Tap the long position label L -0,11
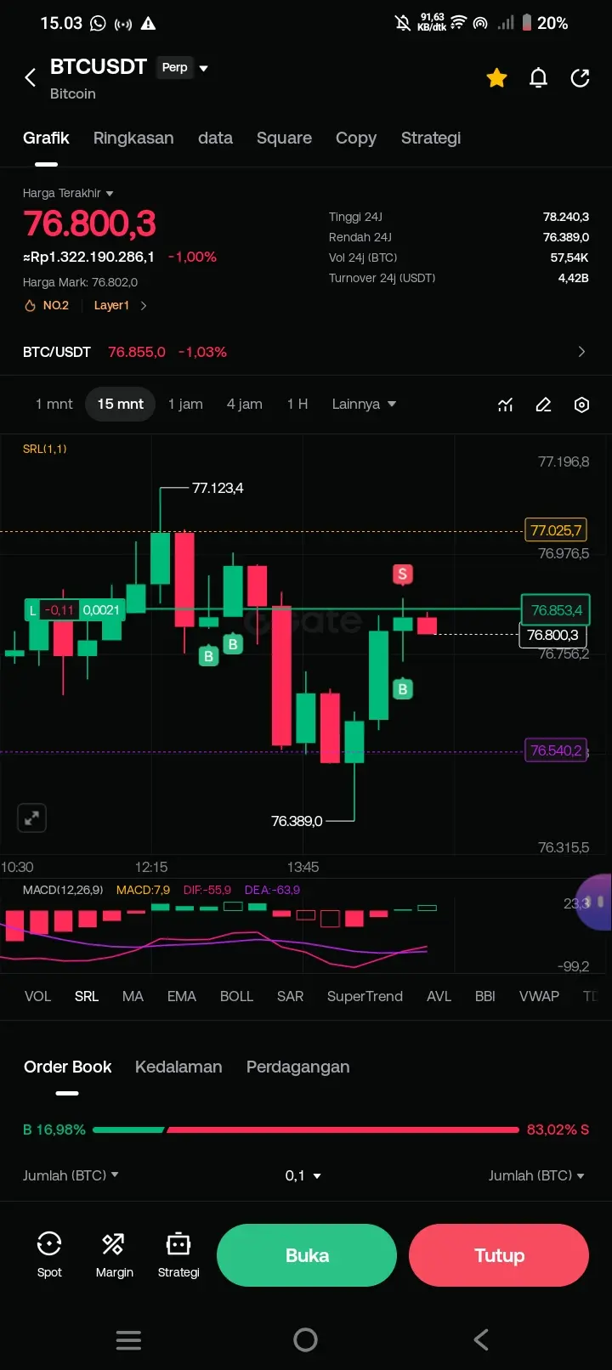 pyautogui.click(x=74, y=610)
